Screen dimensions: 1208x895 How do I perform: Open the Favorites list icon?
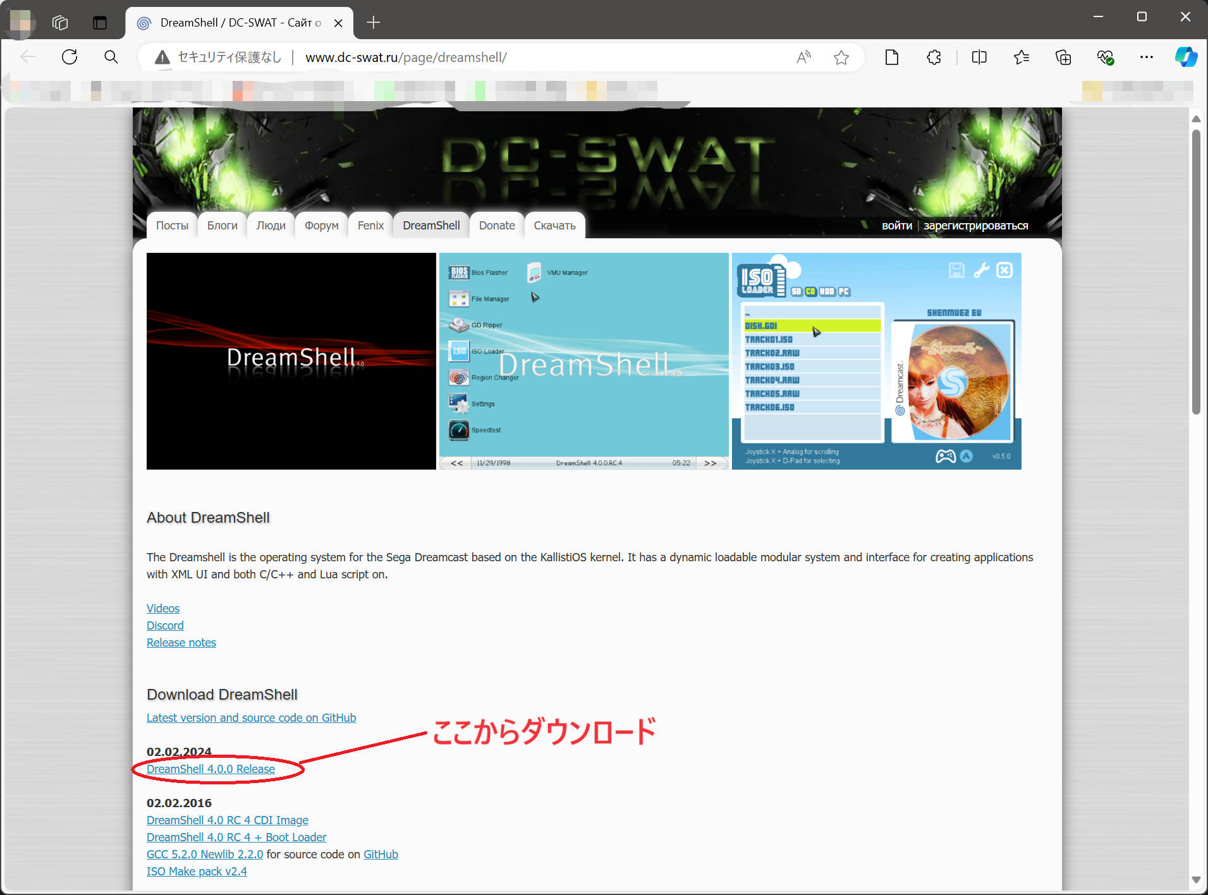(1022, 58)
